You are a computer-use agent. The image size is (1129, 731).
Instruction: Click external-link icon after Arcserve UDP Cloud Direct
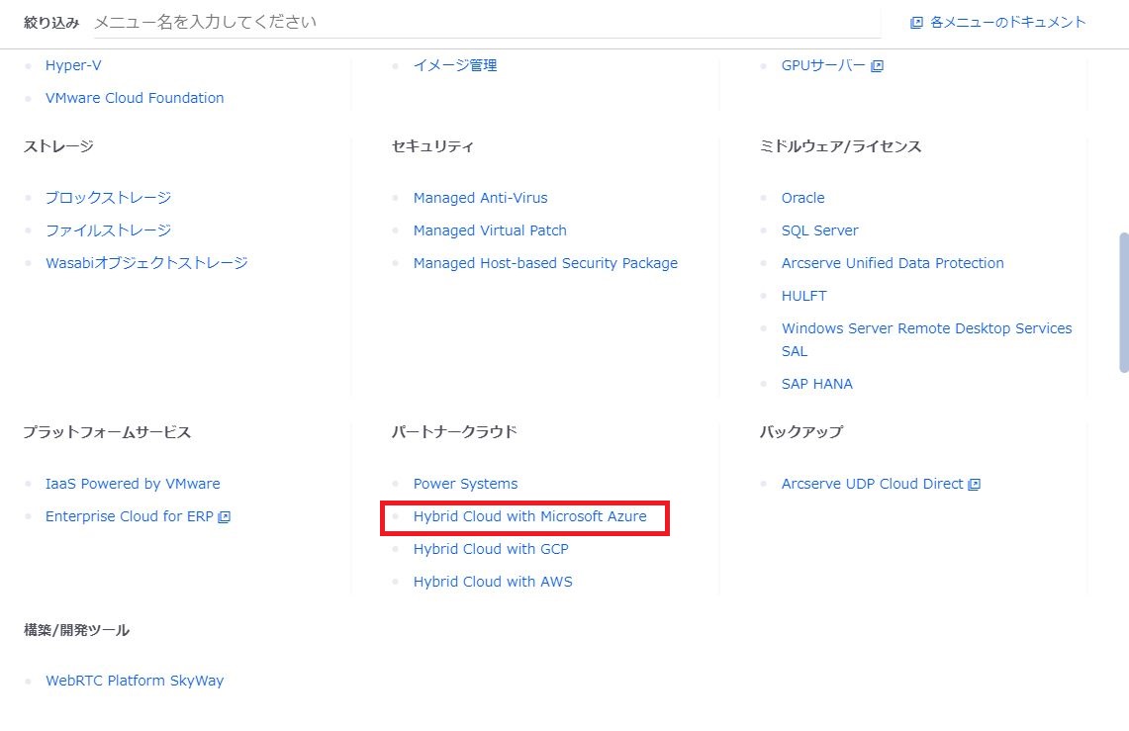pyautogui.click(x=975, y=485)
